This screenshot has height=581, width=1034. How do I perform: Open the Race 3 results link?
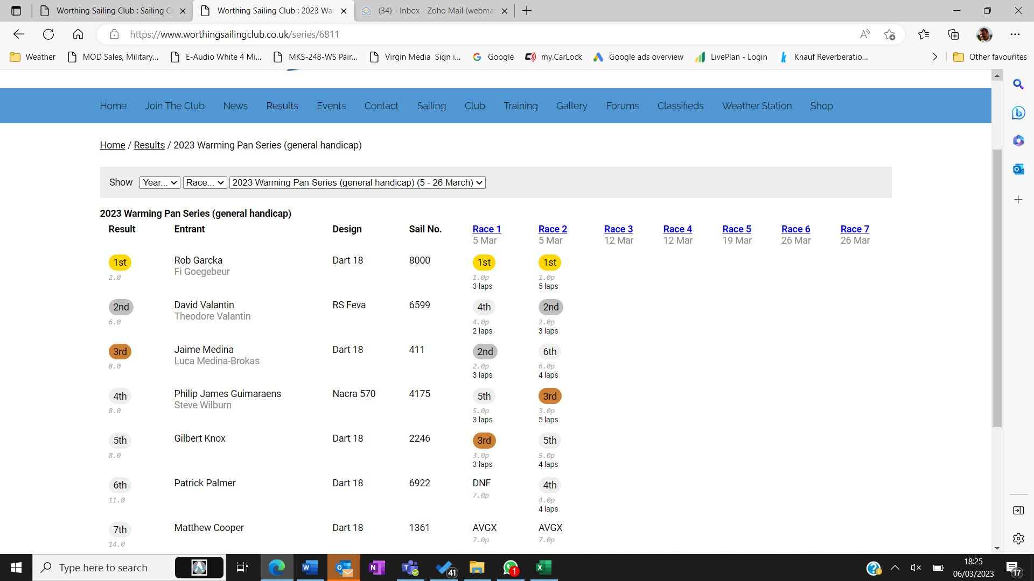pyautogui.click(x=618, y=229)
